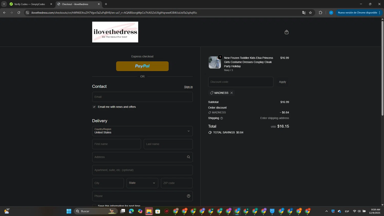The height and width of the screenshot is (216, 384).
Task: Open Task View from the taskbar
Action: 123,211
